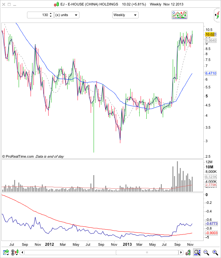Click the tallest volume bar near Sep 2013
The height and width of the screenshot is (258, 221).
177,176
